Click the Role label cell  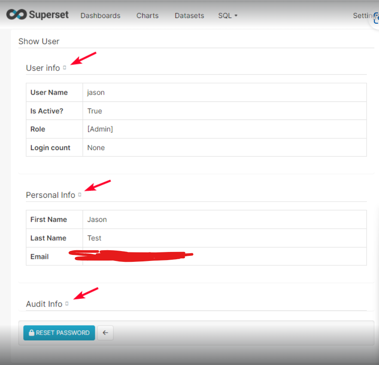[x=55, y=129]
